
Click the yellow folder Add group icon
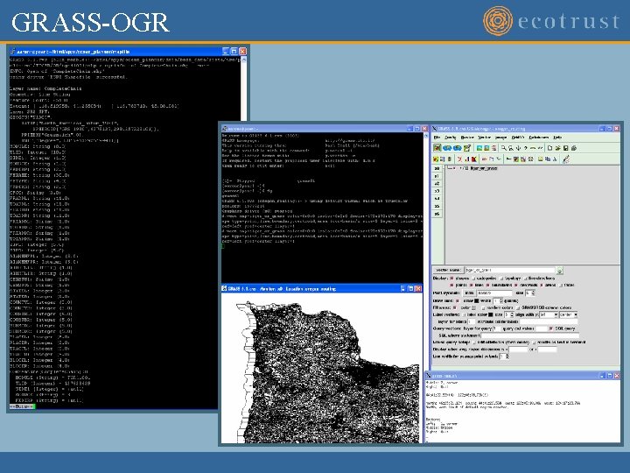pos(541,159)
